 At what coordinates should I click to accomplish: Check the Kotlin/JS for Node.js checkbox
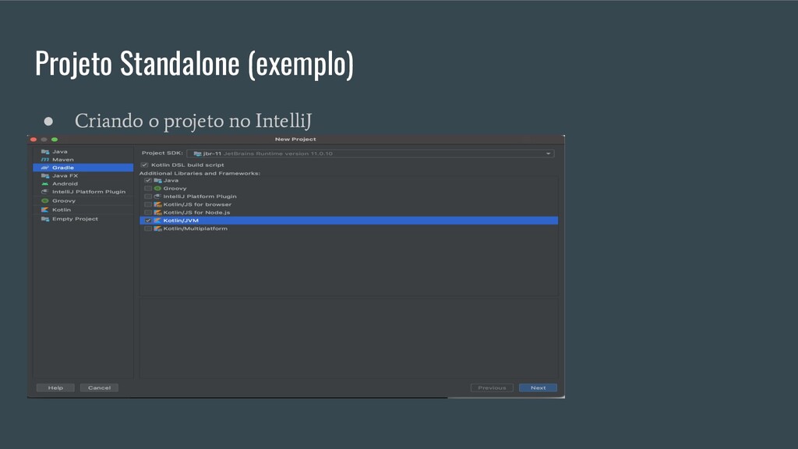[148, 212]
